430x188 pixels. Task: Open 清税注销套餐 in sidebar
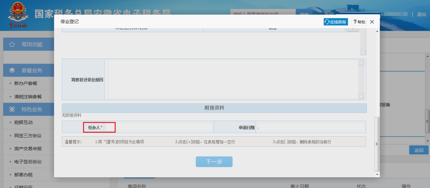tap(28, 97)
